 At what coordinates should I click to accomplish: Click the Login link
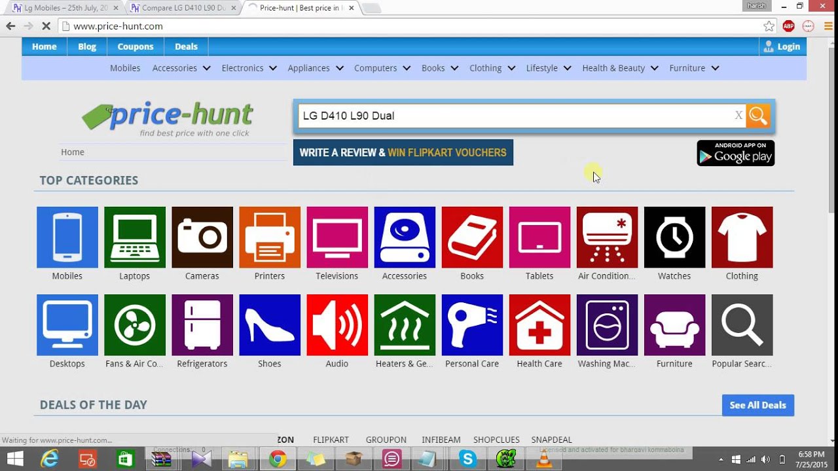[782, 46]
